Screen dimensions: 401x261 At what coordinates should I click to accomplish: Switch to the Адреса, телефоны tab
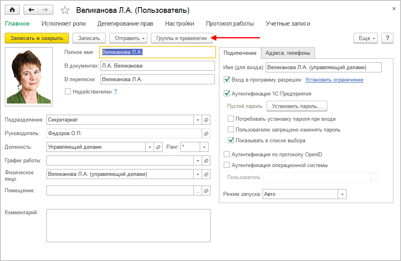tap(288, 53)
